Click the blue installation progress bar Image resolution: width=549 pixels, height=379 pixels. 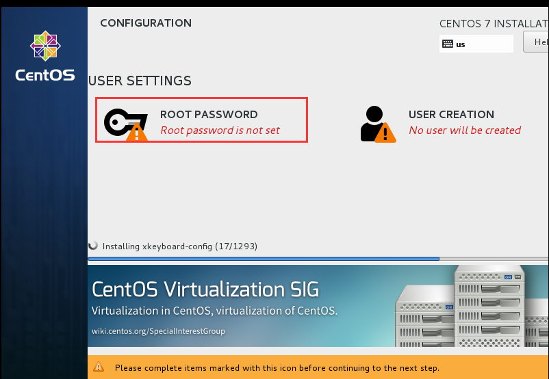(264, 259)
